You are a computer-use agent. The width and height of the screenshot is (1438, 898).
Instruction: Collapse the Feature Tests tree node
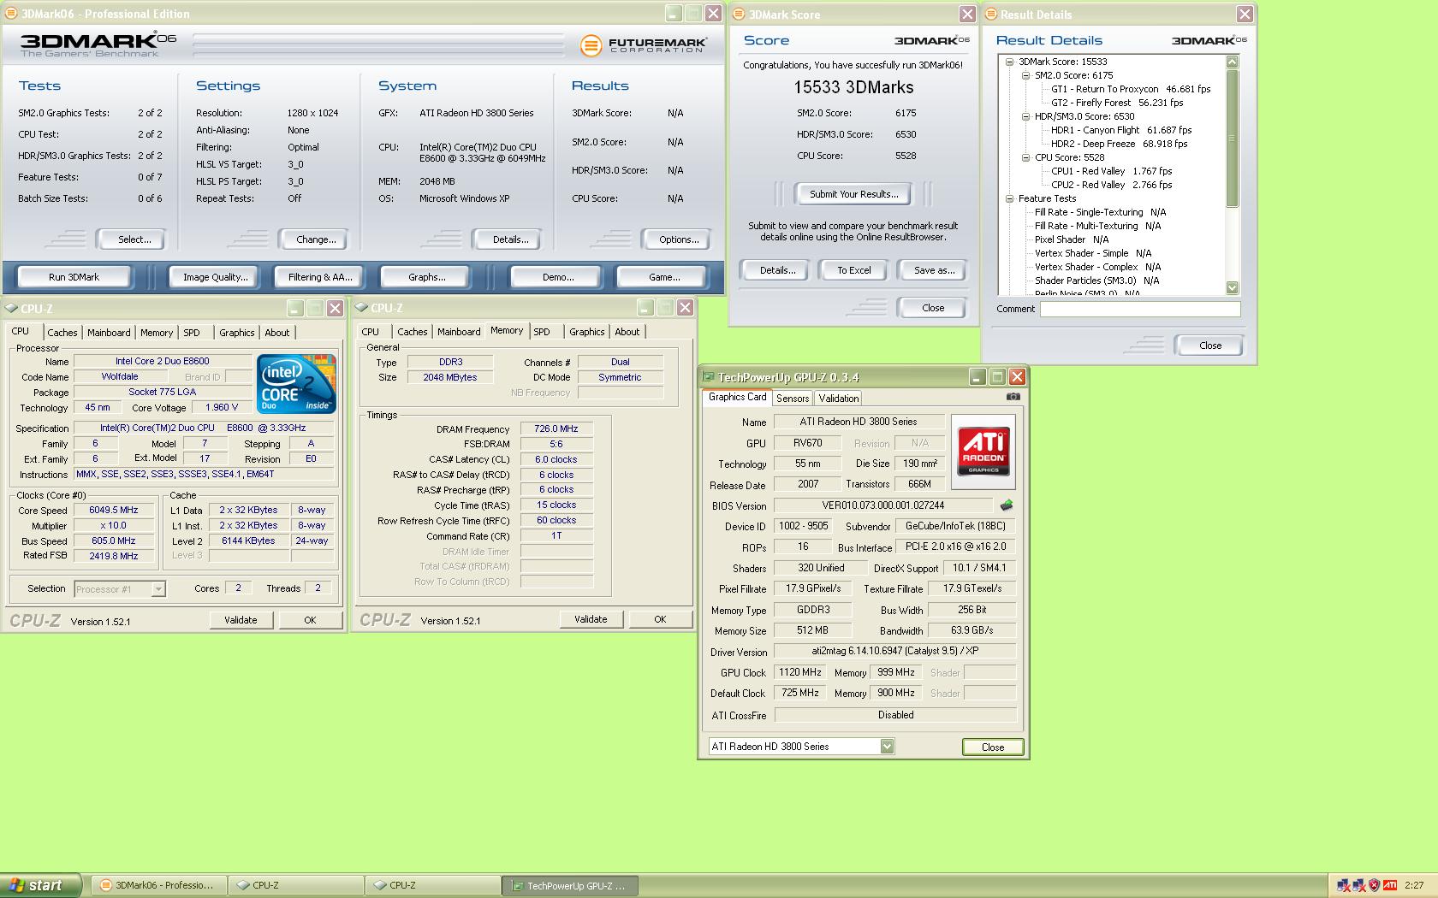pyautogui.click(x=1009, y=198)
